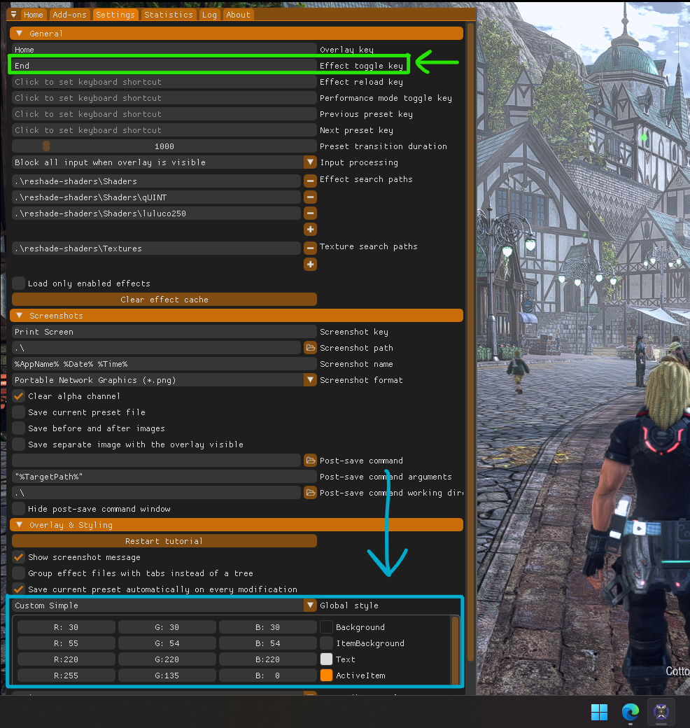Browse folder for Screenshot path
This screenshot has width=690, height=728.
(311, 348)
